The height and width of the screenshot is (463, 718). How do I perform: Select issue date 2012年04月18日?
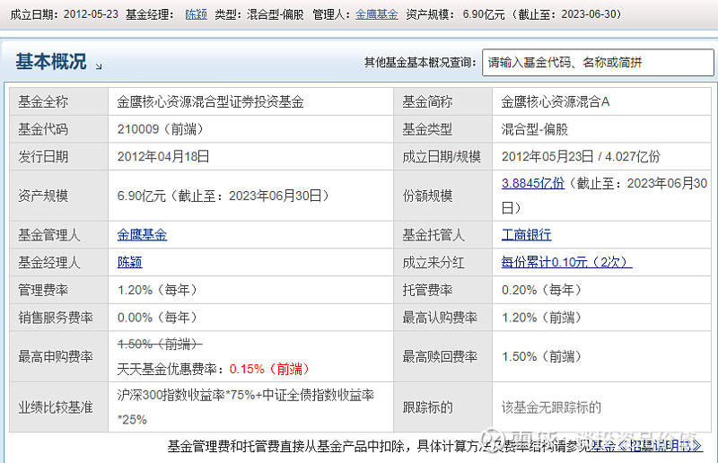(163, 157)
